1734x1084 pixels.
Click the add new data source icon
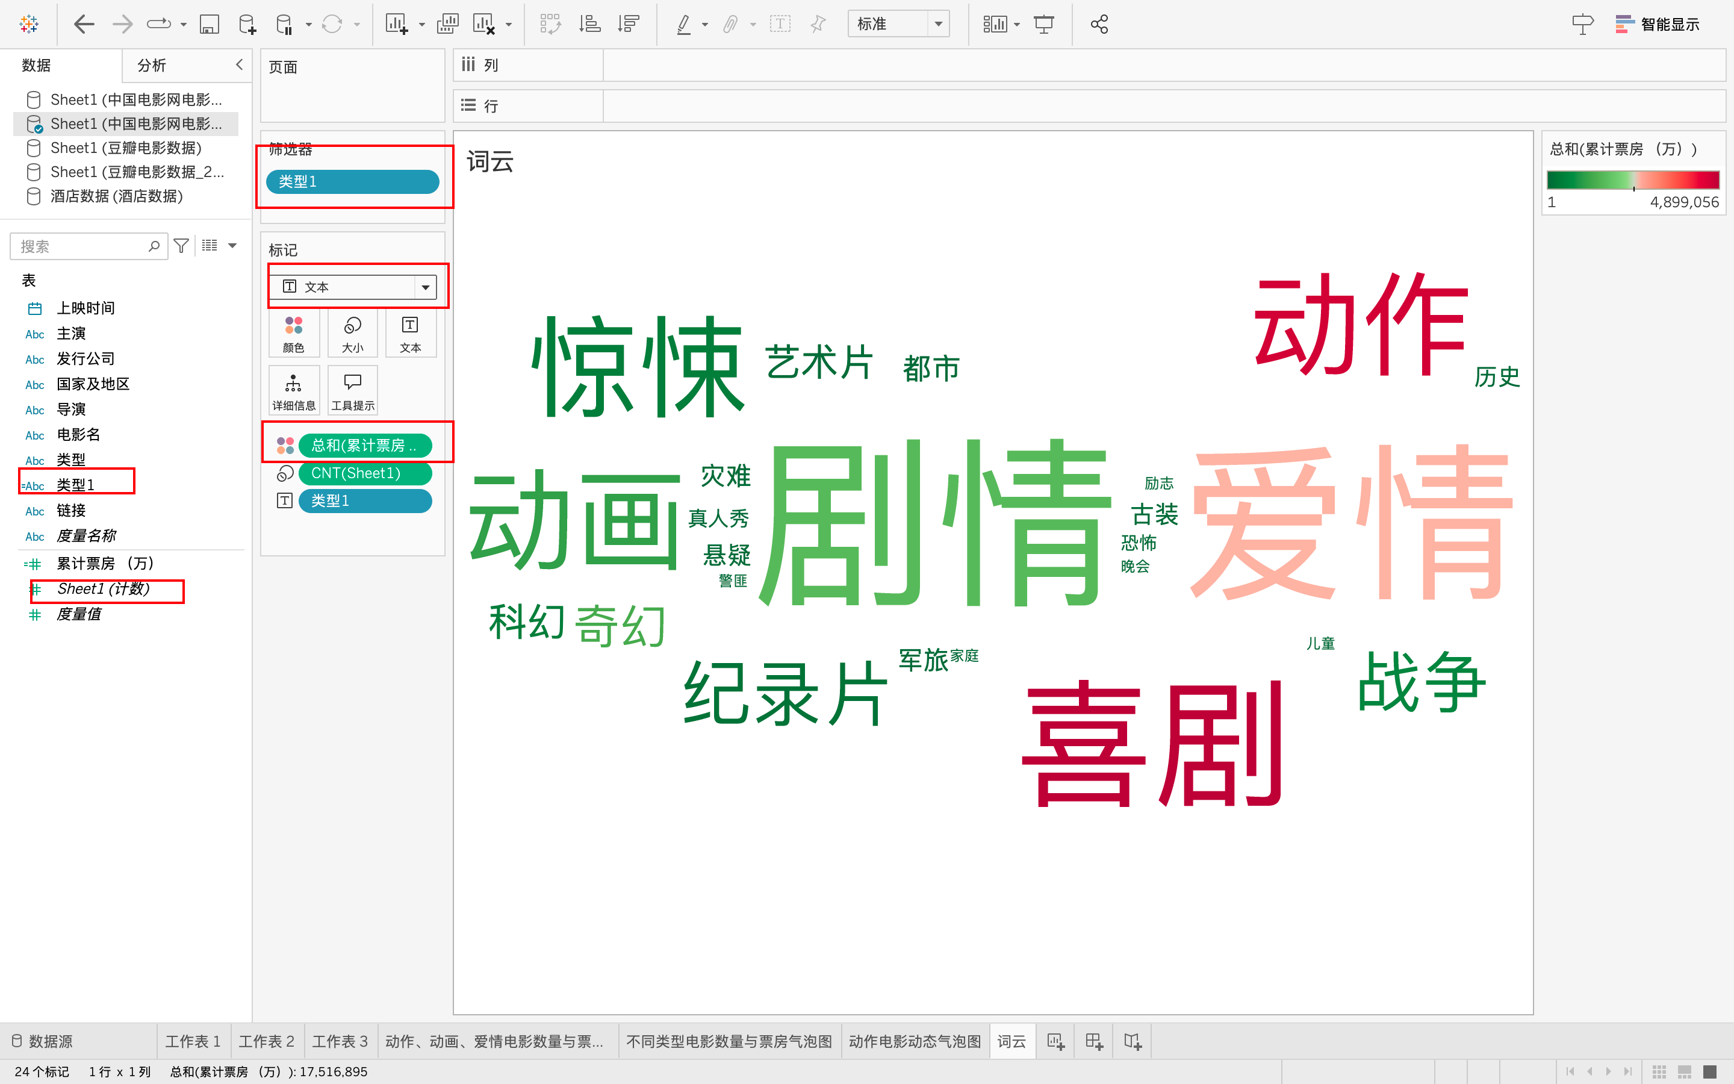coord(247,24)
